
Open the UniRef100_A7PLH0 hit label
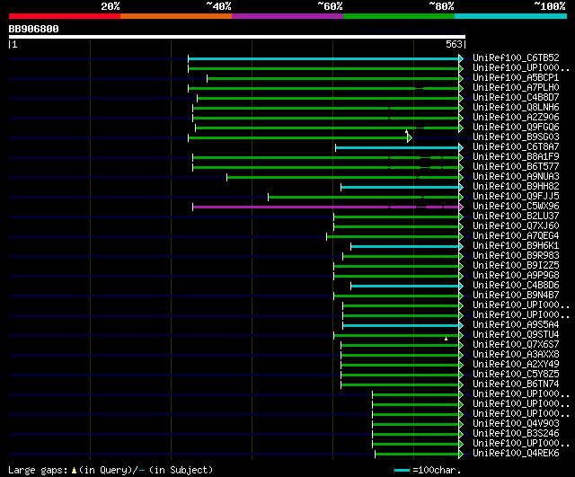(x=516, y=88)
